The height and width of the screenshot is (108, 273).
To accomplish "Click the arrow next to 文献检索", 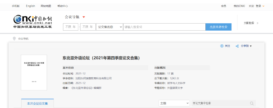I will click(x=257, y=23).
